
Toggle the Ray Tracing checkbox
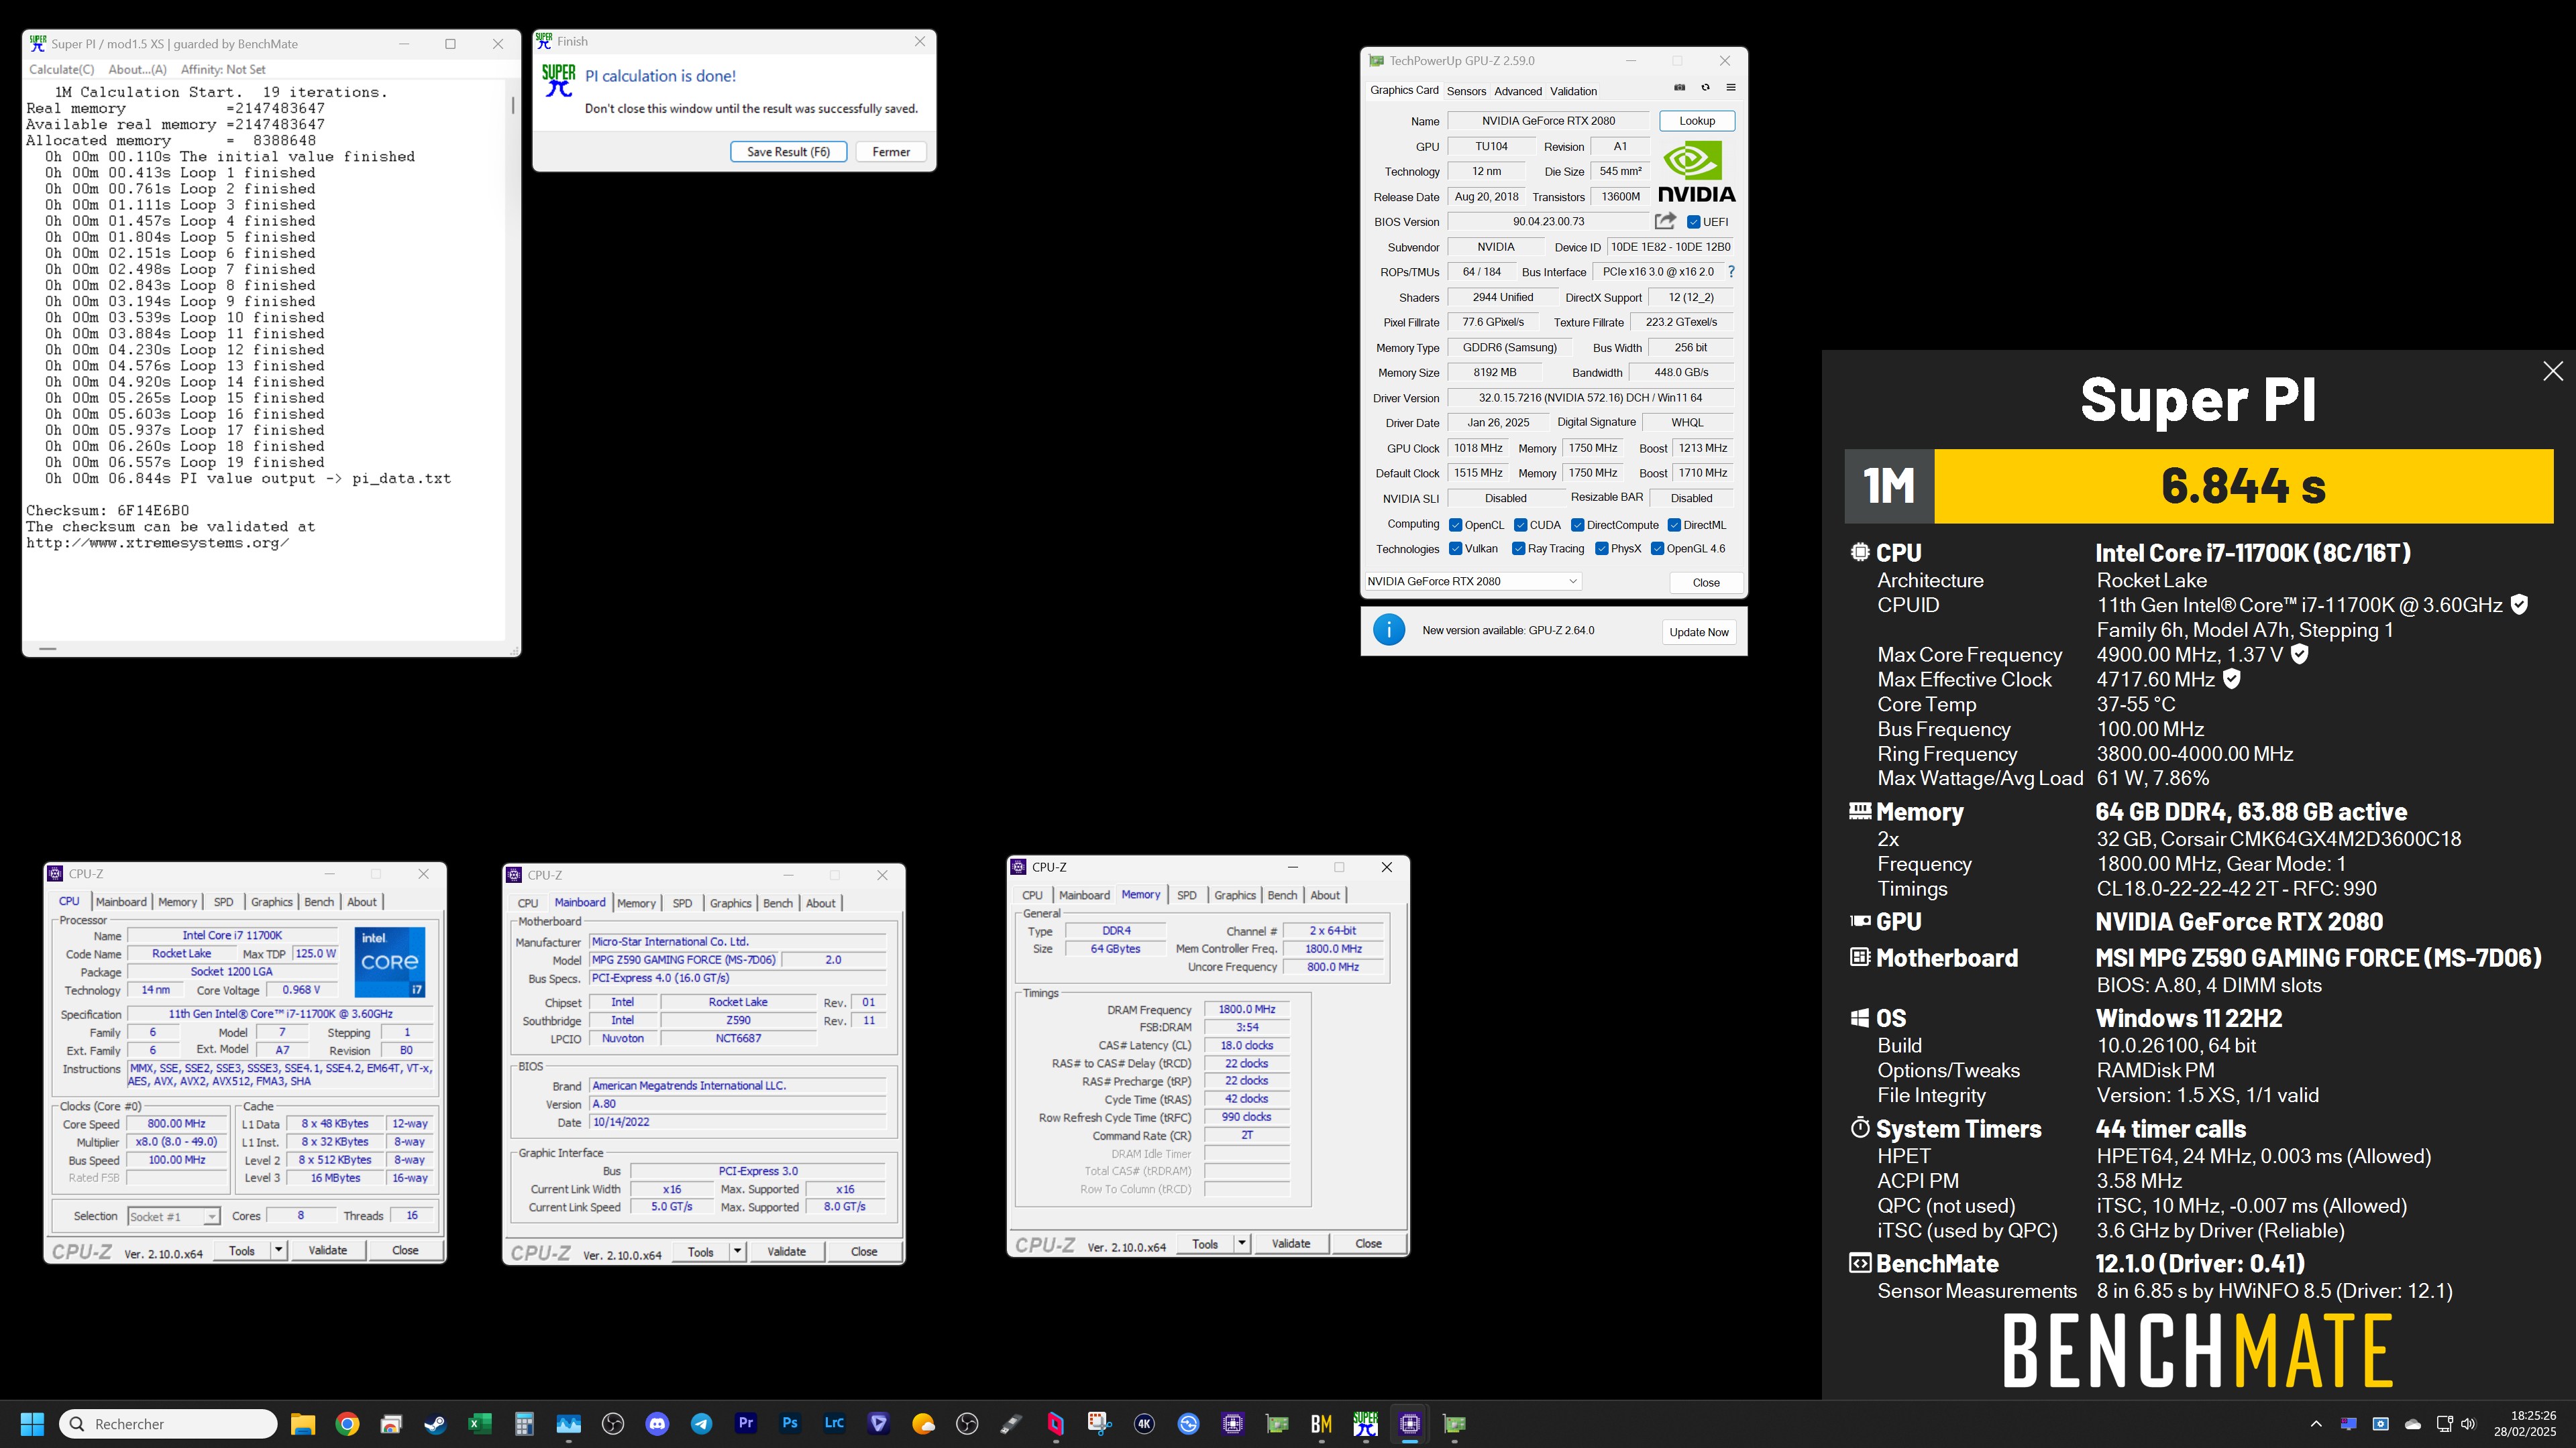tap(1518, 548)
